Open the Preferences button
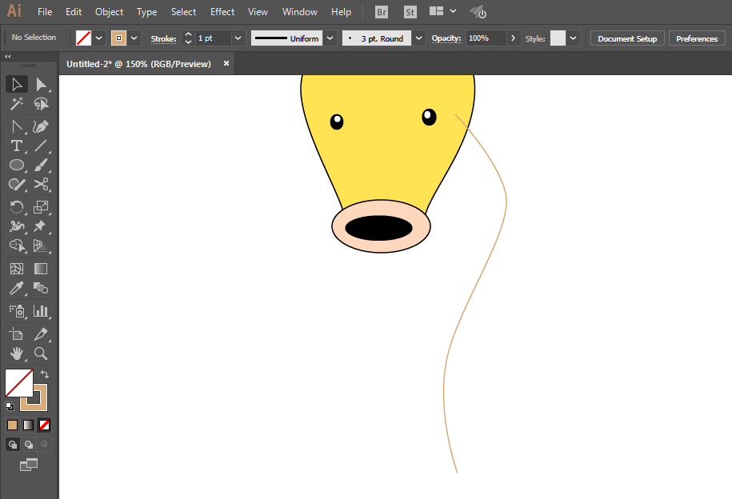732x499 pixels. pos(696,38)
